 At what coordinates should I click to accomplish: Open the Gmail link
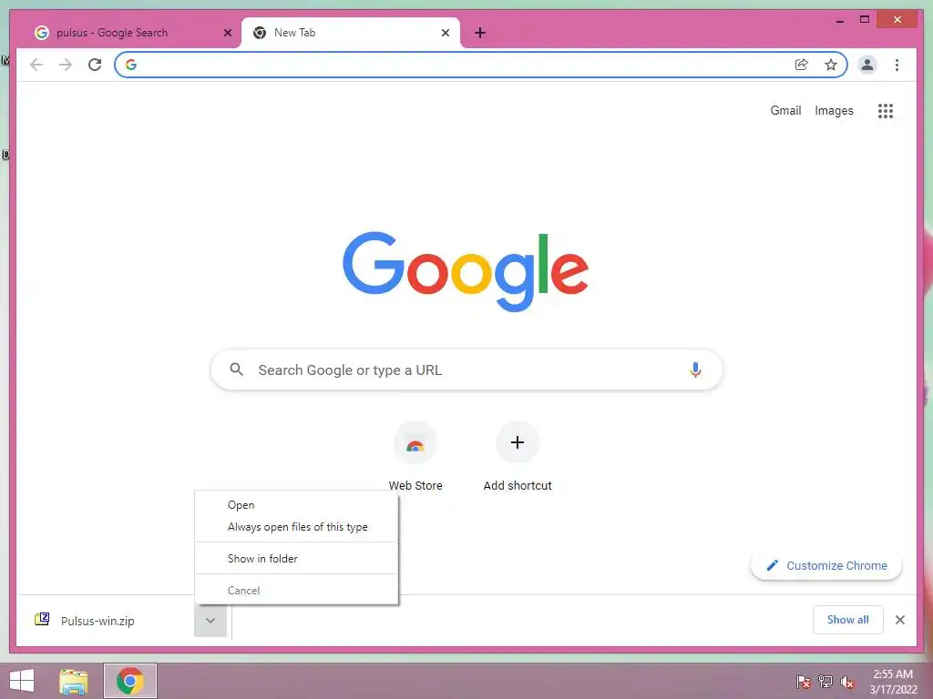coord(785,110)
